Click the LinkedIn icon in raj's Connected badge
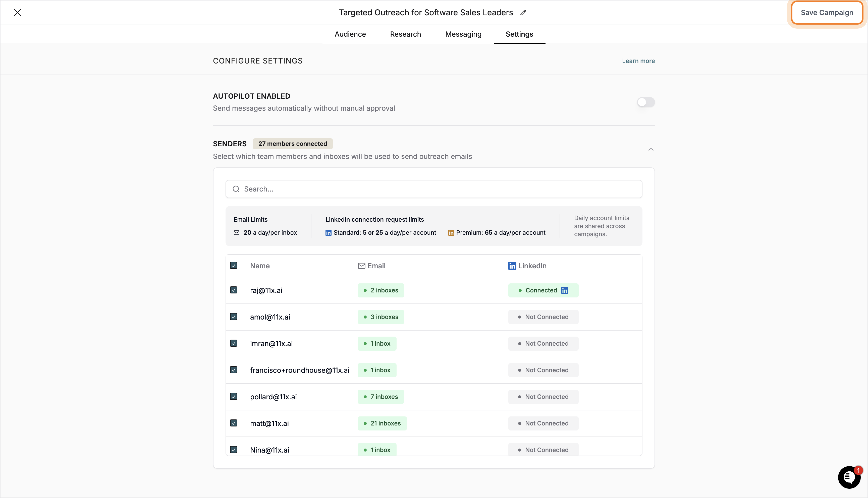868x498 pixels. pyautogui.click(x=565, y=290)
